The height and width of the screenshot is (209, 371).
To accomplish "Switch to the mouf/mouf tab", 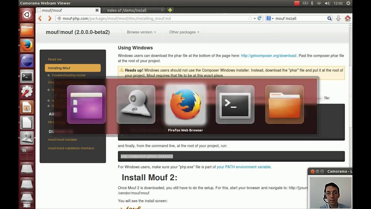I will (x=68, y=10).
